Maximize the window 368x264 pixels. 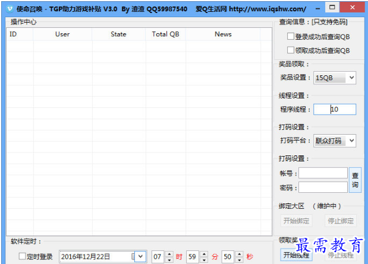click(x=332, y=8)
